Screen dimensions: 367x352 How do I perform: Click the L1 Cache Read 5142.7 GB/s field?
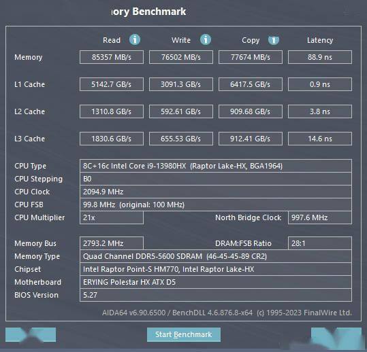tap(112, 84)
